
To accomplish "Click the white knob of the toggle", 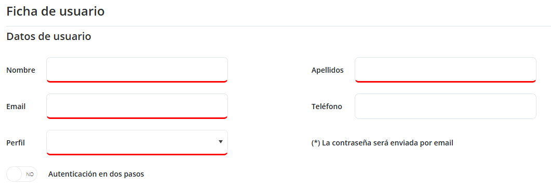I will coord(14,174).
